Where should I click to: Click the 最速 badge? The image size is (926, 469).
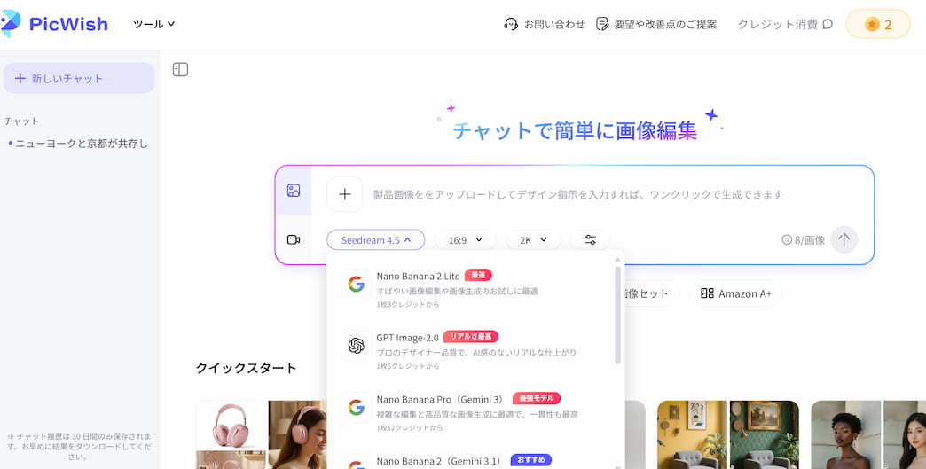[478, 275]
